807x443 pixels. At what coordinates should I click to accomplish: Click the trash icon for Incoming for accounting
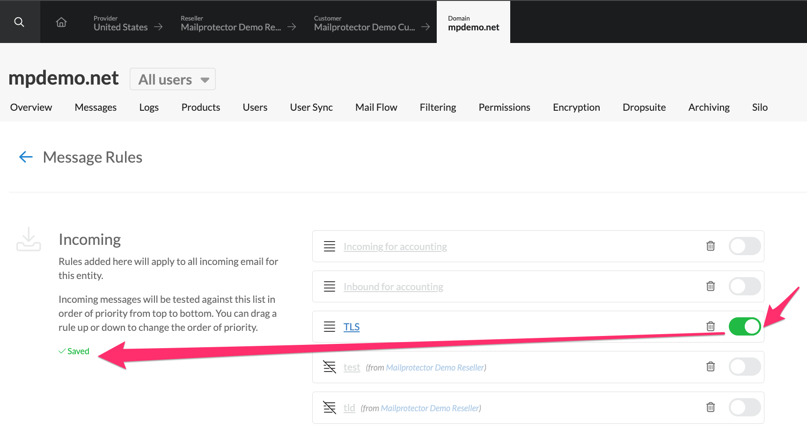tap(711, 246)
